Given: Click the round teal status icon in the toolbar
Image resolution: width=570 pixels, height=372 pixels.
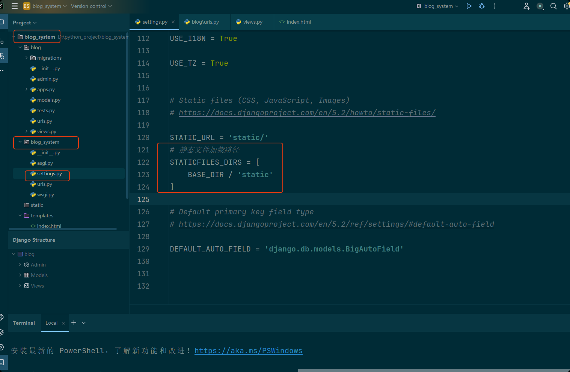Looking at the screenshot, I should pyautogui.click(x=540, y=6).
